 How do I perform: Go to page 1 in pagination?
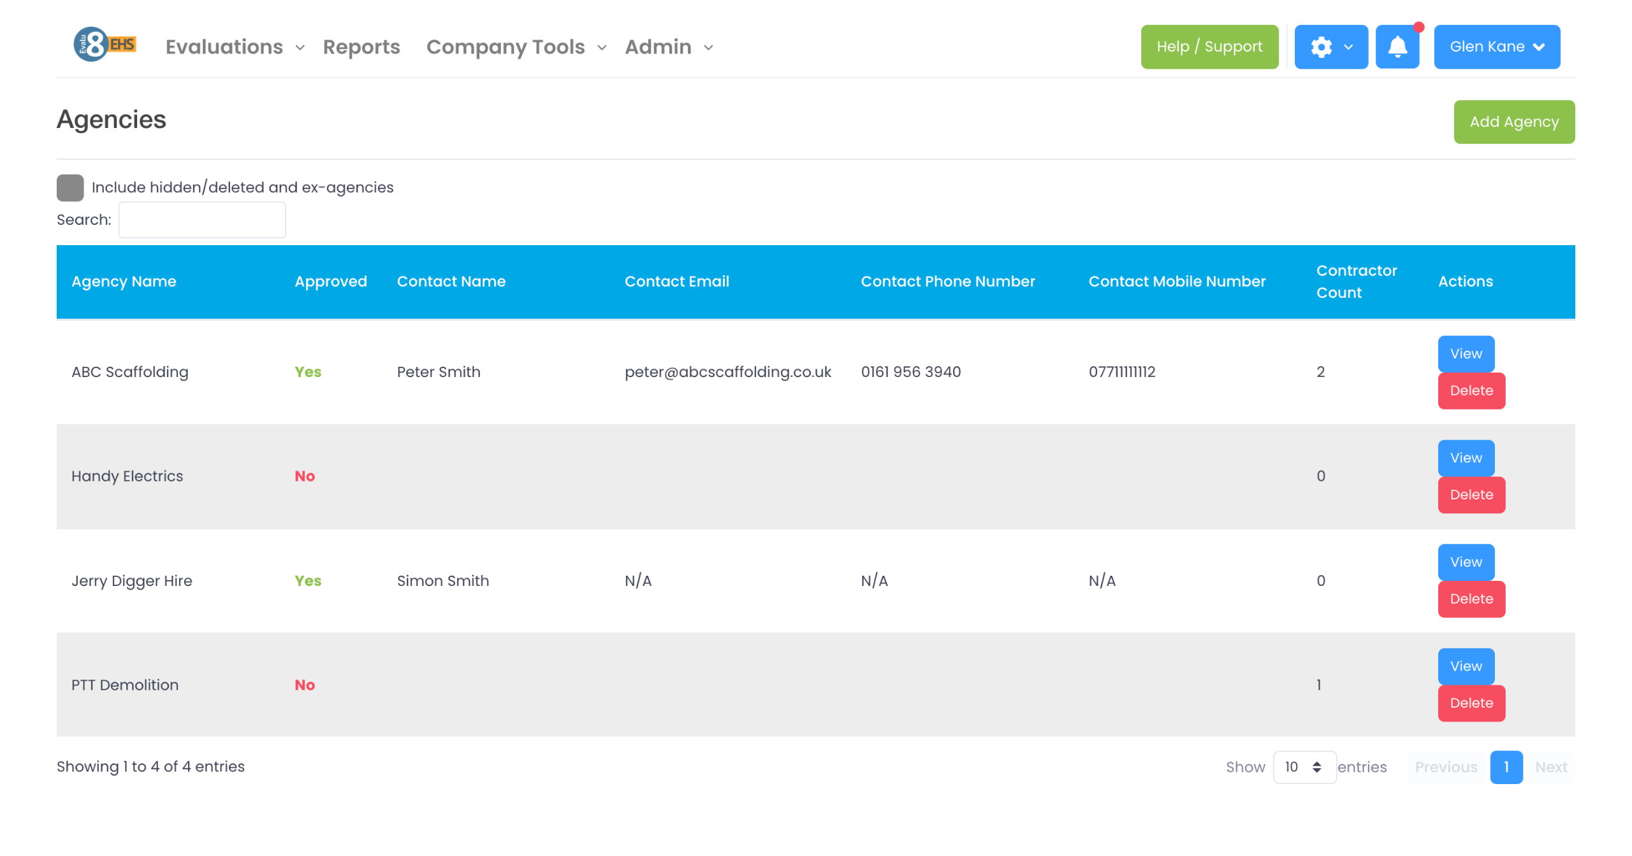pyautogui.click(x=1506, y=767)
